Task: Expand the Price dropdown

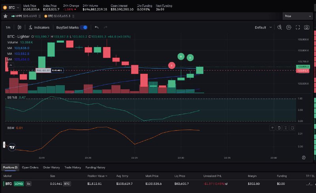Action: click(298, 16)
